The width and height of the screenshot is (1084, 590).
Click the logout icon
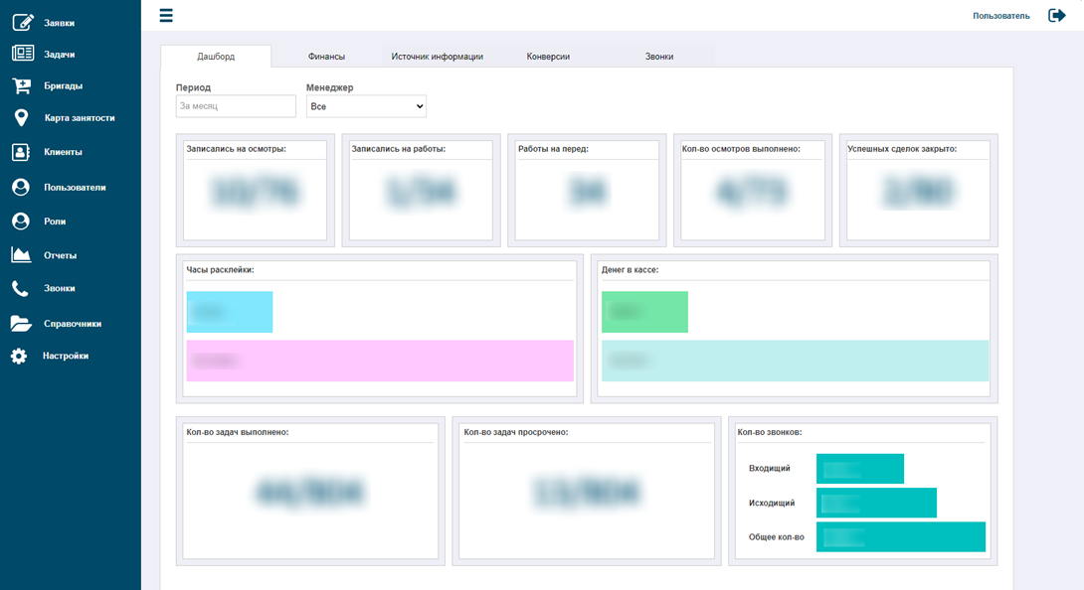(x=1056, y=15)
